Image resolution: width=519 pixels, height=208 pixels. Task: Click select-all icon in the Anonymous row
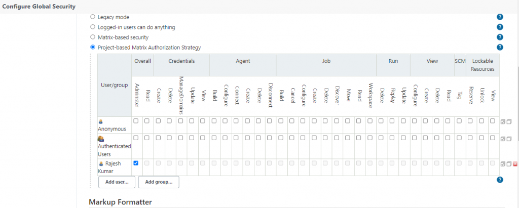pyautogui.click(x=503, y=121)
